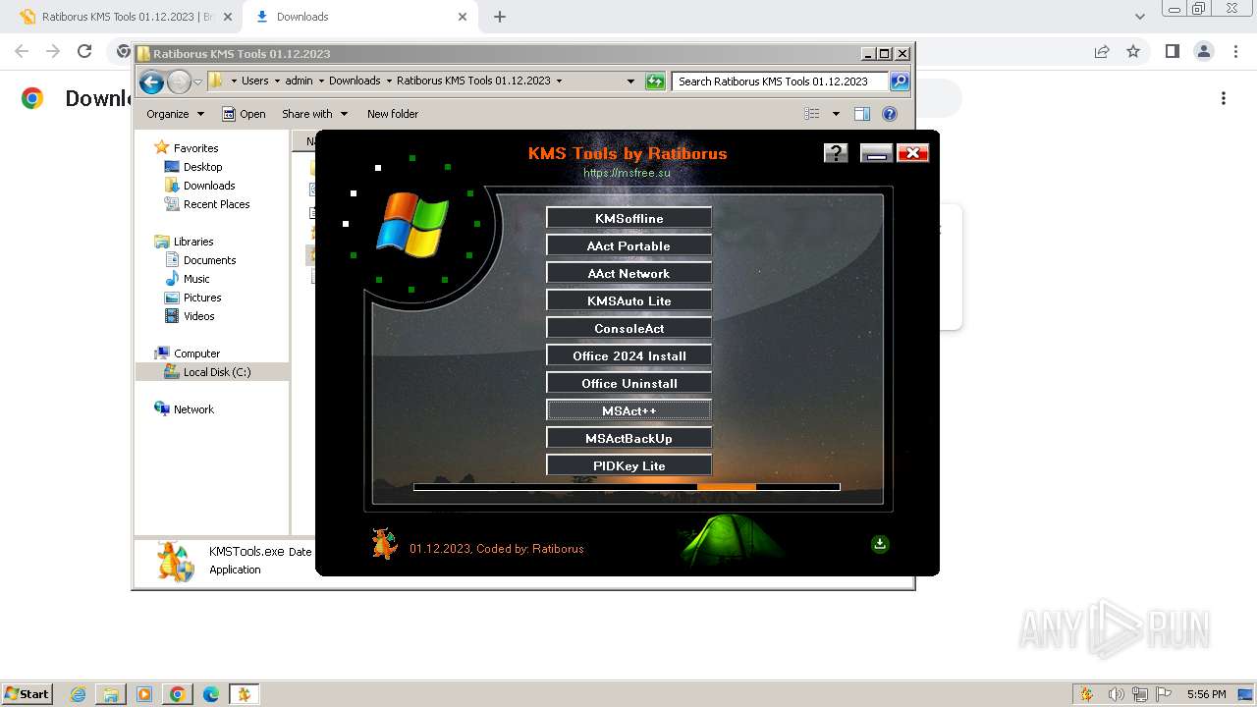This screenshot has width=1257, height=707.
Task: Open Office Uninstall tool
Action: pyautogui.click(x=628, y=383)
